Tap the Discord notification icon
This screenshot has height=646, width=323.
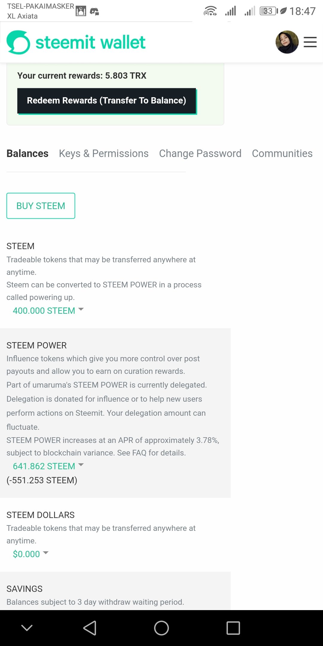(x=95, y=12)
